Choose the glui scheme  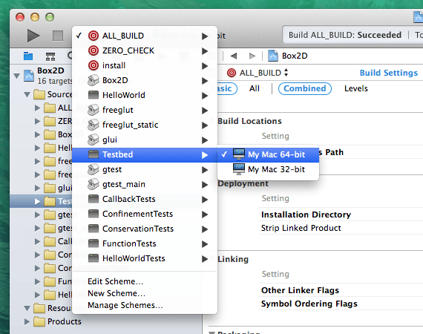pos(145,140)
